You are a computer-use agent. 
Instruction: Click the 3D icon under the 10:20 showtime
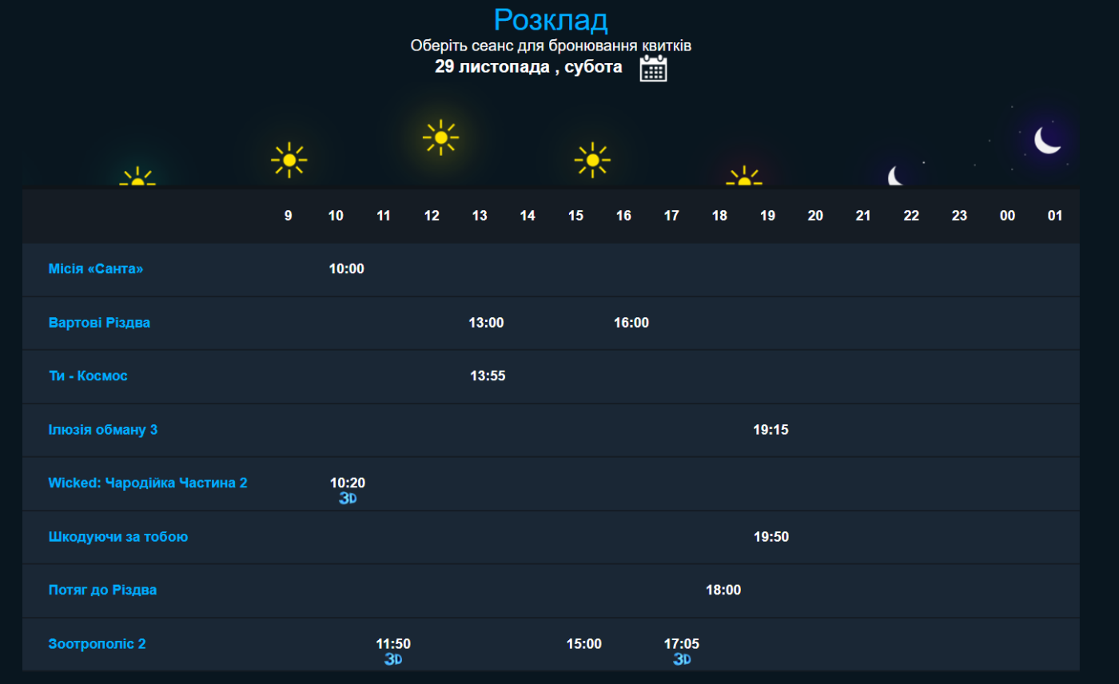click(347, 499)
